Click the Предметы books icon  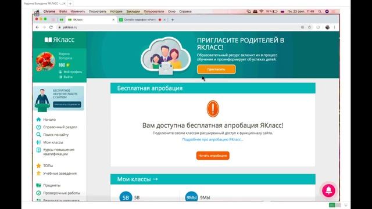38,185
